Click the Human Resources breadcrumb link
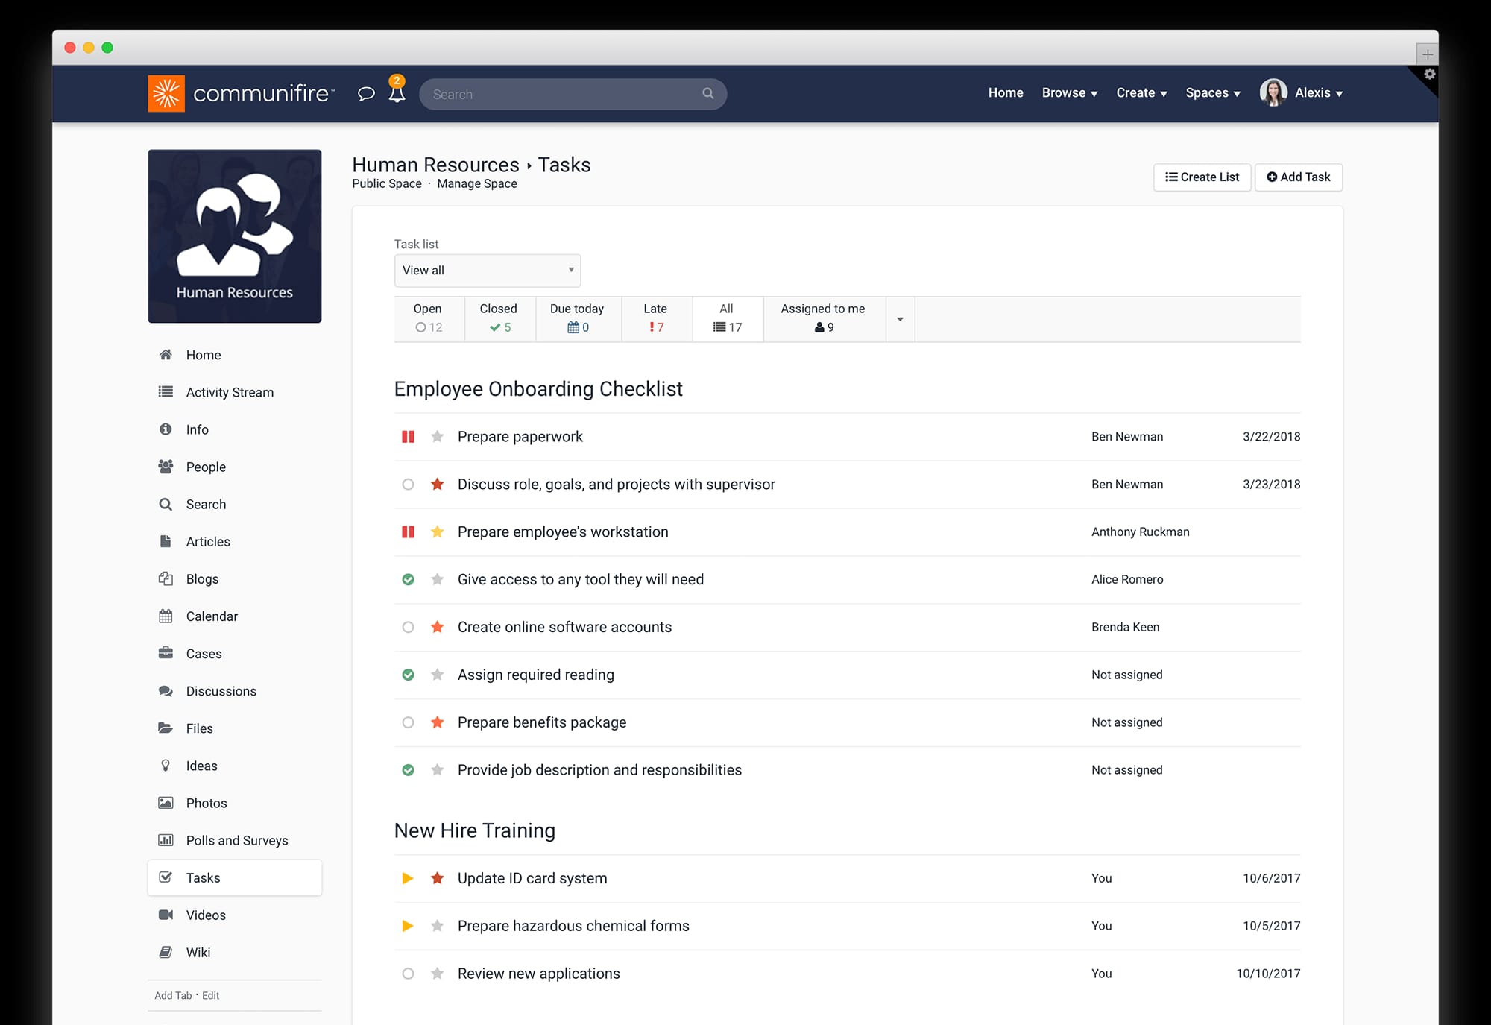The width and height of the screenshot is (1491, 1025). pos(435,165)
